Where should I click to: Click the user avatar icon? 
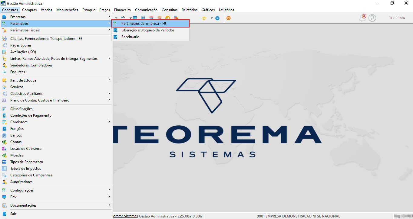(x=372, y=18)
